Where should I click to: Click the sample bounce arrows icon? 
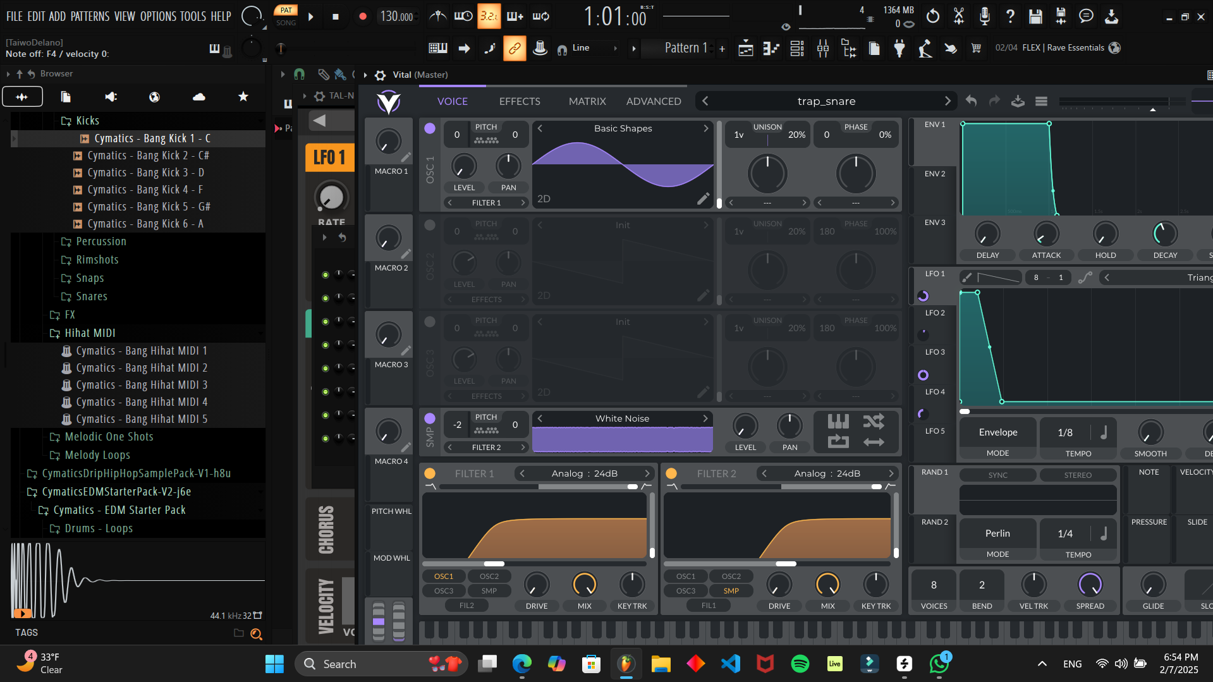[874, 442]
